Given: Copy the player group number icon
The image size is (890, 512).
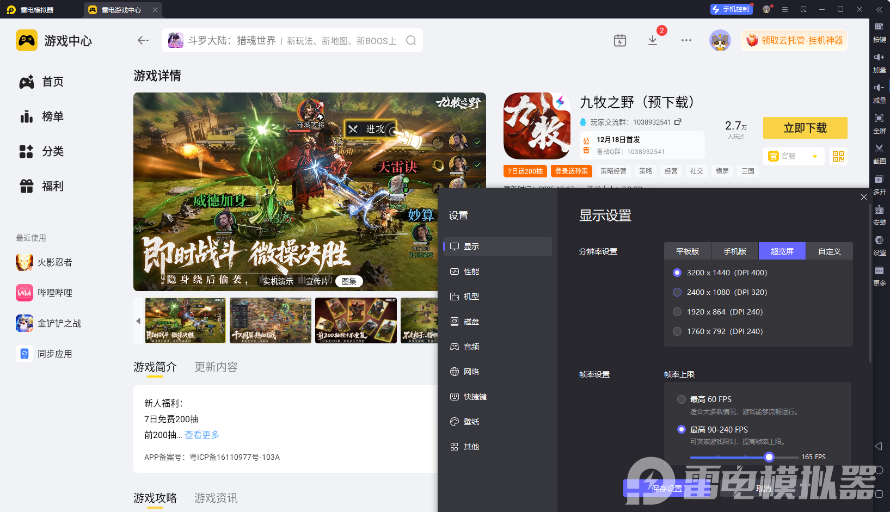Looking at the screenshot, I should pos(678,122).
